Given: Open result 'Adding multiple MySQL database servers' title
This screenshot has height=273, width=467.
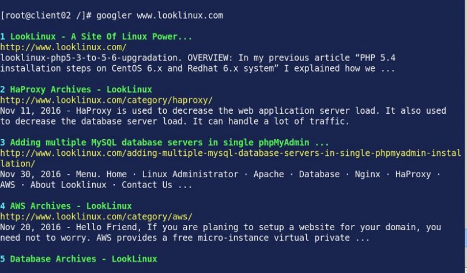Looking at the screenshot, I should point(170,143).
